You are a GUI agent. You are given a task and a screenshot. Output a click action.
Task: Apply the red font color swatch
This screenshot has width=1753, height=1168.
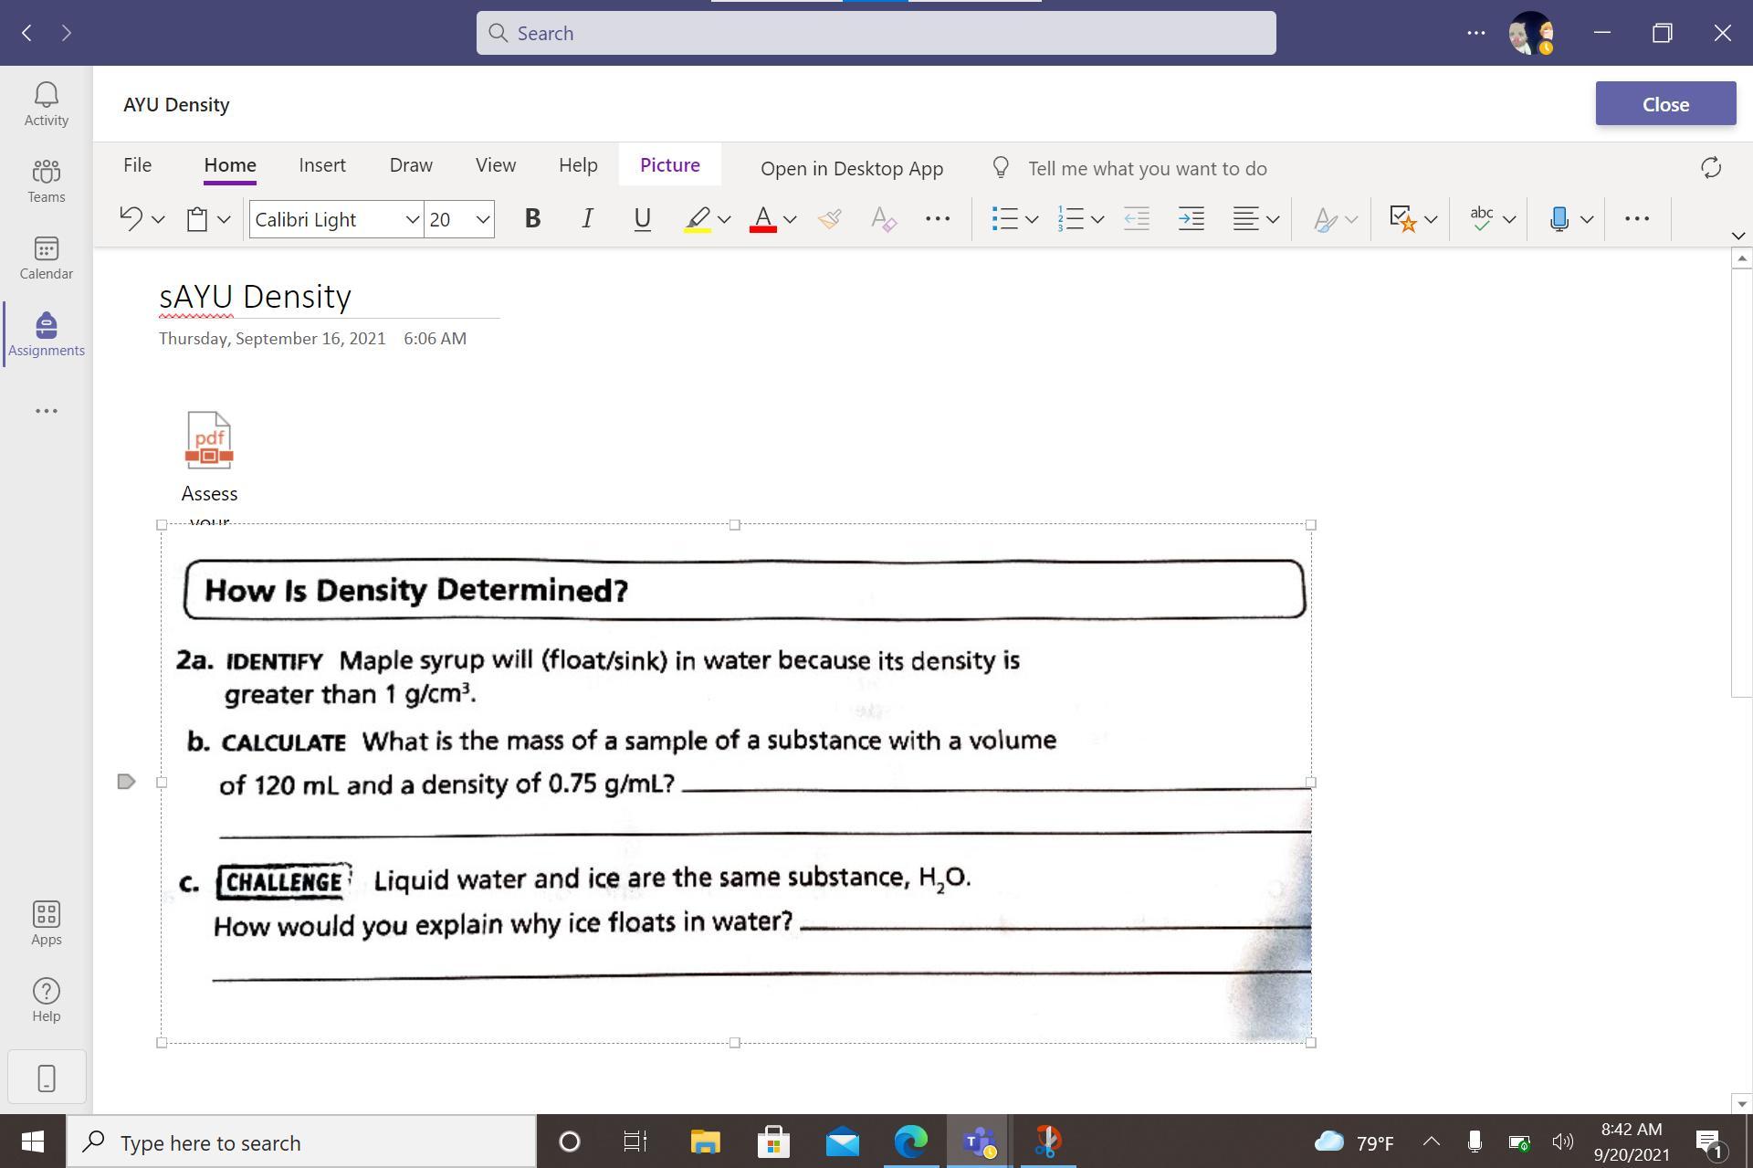pos(762,219)
